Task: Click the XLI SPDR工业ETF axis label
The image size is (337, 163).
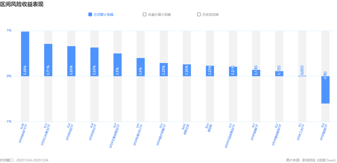Action: (x=300, y=132)
